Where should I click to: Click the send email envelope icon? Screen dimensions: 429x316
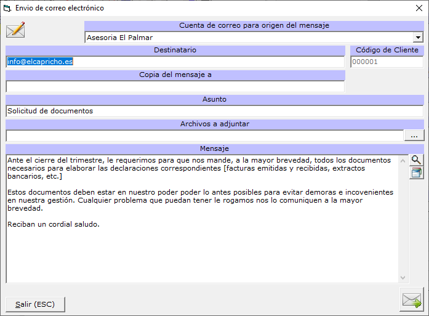[x=411, y=300]
